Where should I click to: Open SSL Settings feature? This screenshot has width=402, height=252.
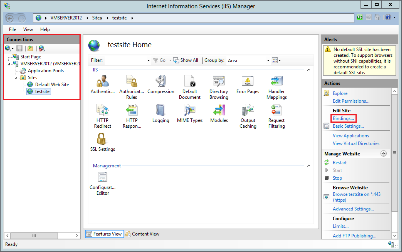click(103, 142)
